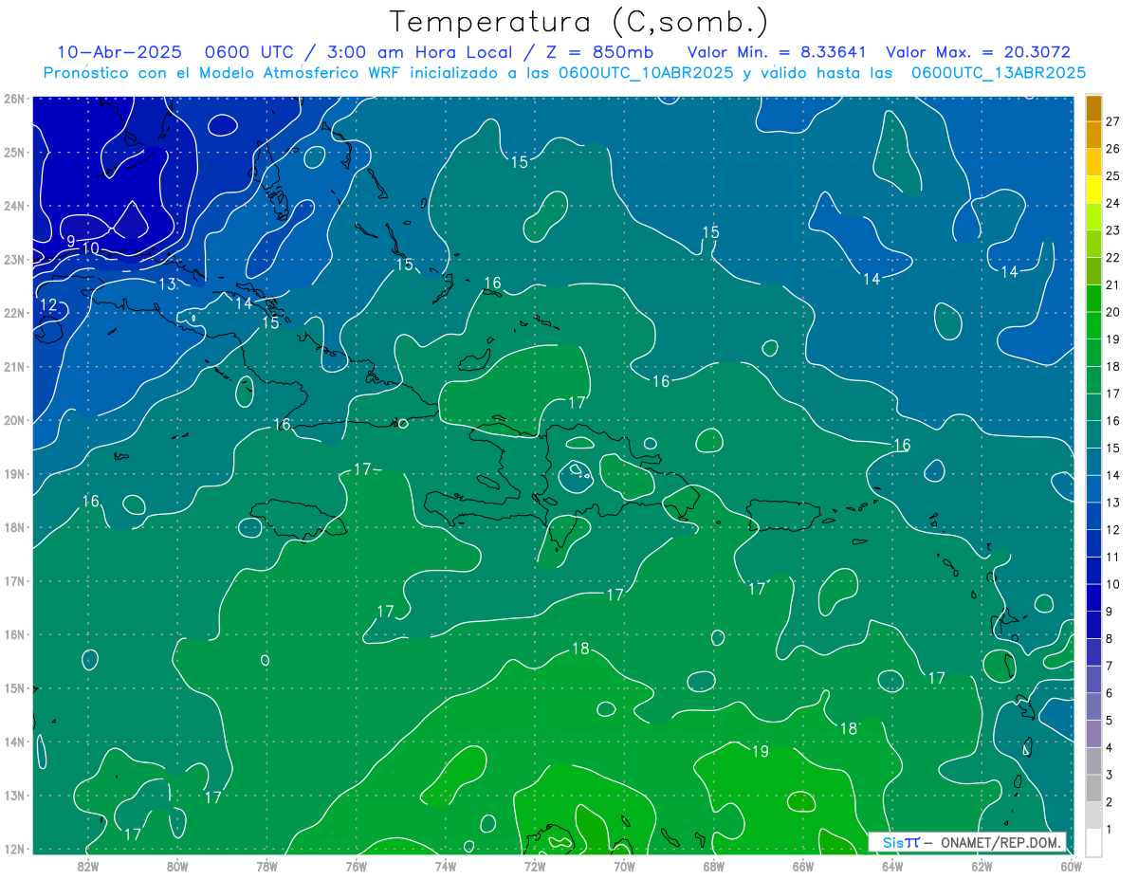Click latitude axis label '26N'

(x=13, y=98)
